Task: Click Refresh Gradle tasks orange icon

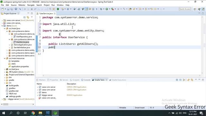Action: [x=188, y=80]
